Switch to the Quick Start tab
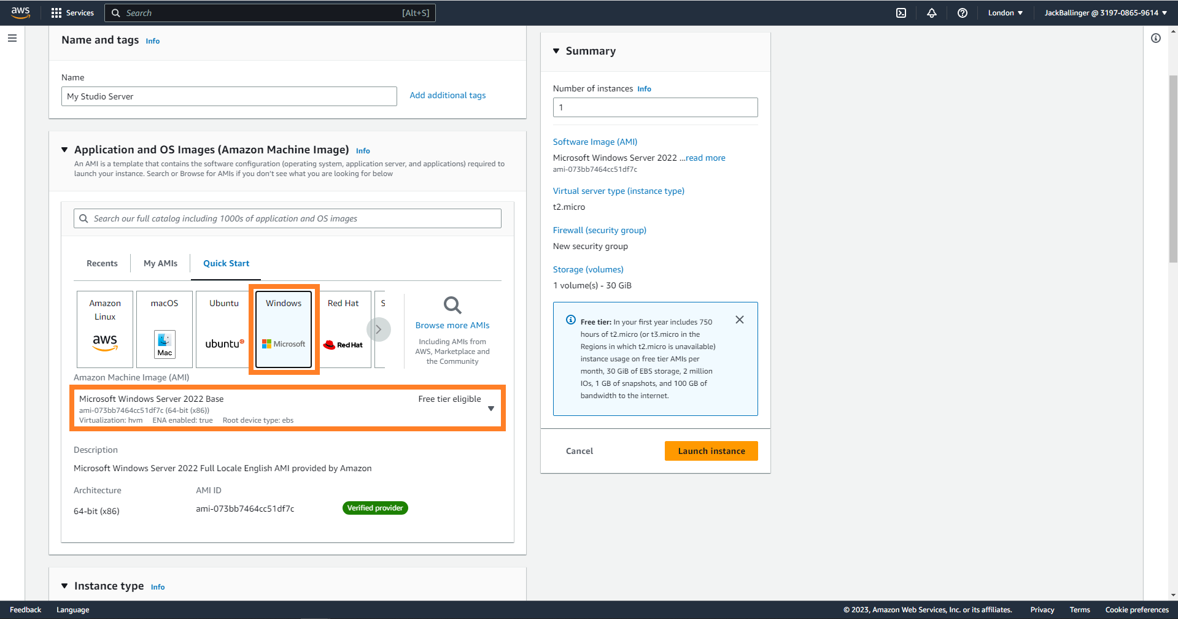This screenshot has width=1178, height=619. click(227, 263)
